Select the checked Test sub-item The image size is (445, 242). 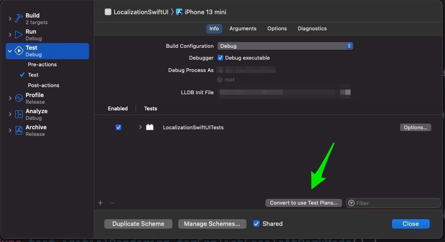pos(33,75)
